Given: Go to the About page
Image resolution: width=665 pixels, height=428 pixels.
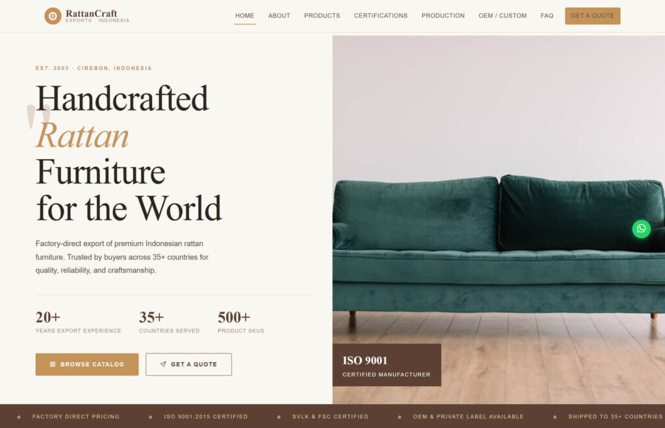Looking at the screenshot, I should [x=279, y=16].
